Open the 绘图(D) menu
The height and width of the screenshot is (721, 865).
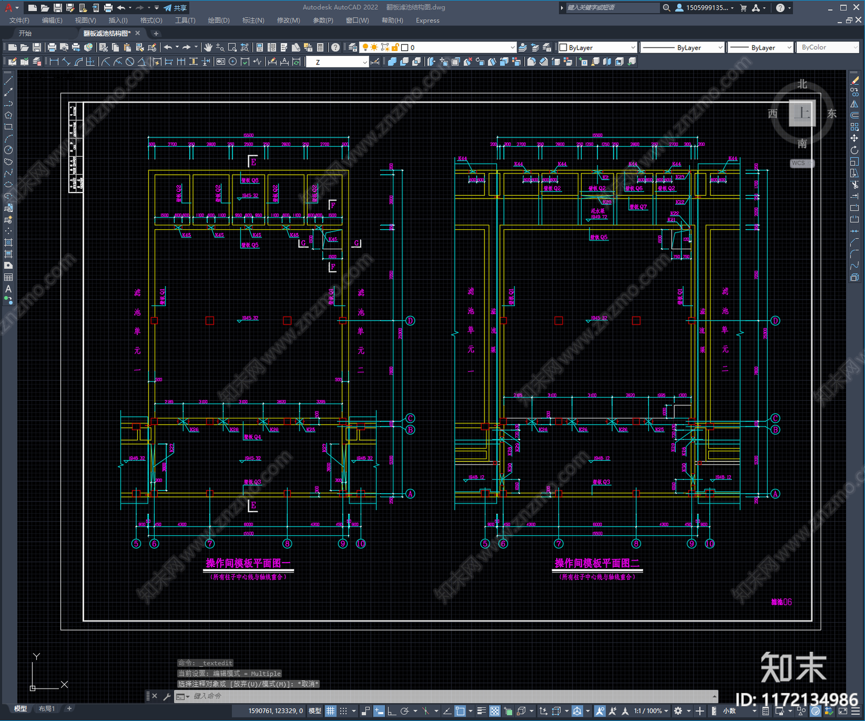click(x=218, y=21)
